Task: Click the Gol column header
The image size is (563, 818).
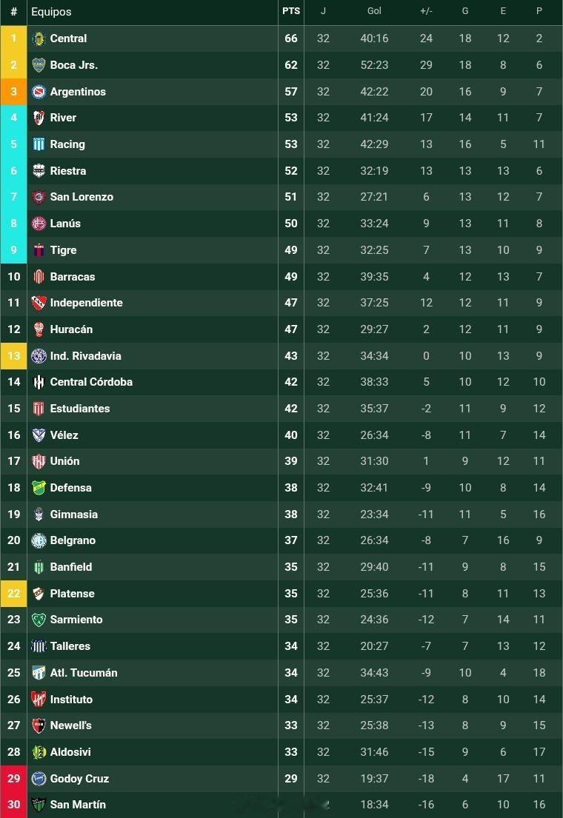Action: click(374, 11)
